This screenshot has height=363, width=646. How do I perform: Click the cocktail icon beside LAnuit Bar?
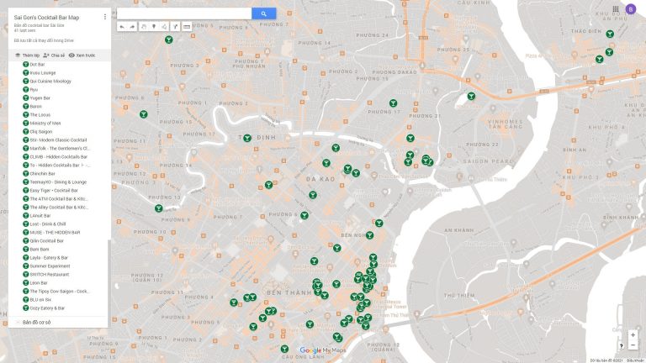pyautogui.click(x=25, y=216)
